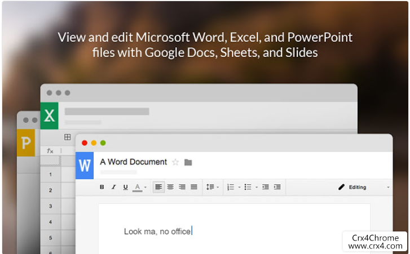Select spreadsheet row 1 header

point(50,175)
